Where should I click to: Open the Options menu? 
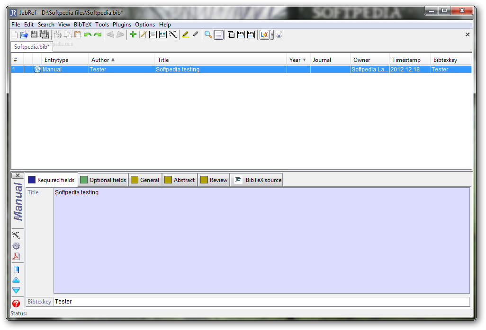pyautogui.click(x=145, y=25)
